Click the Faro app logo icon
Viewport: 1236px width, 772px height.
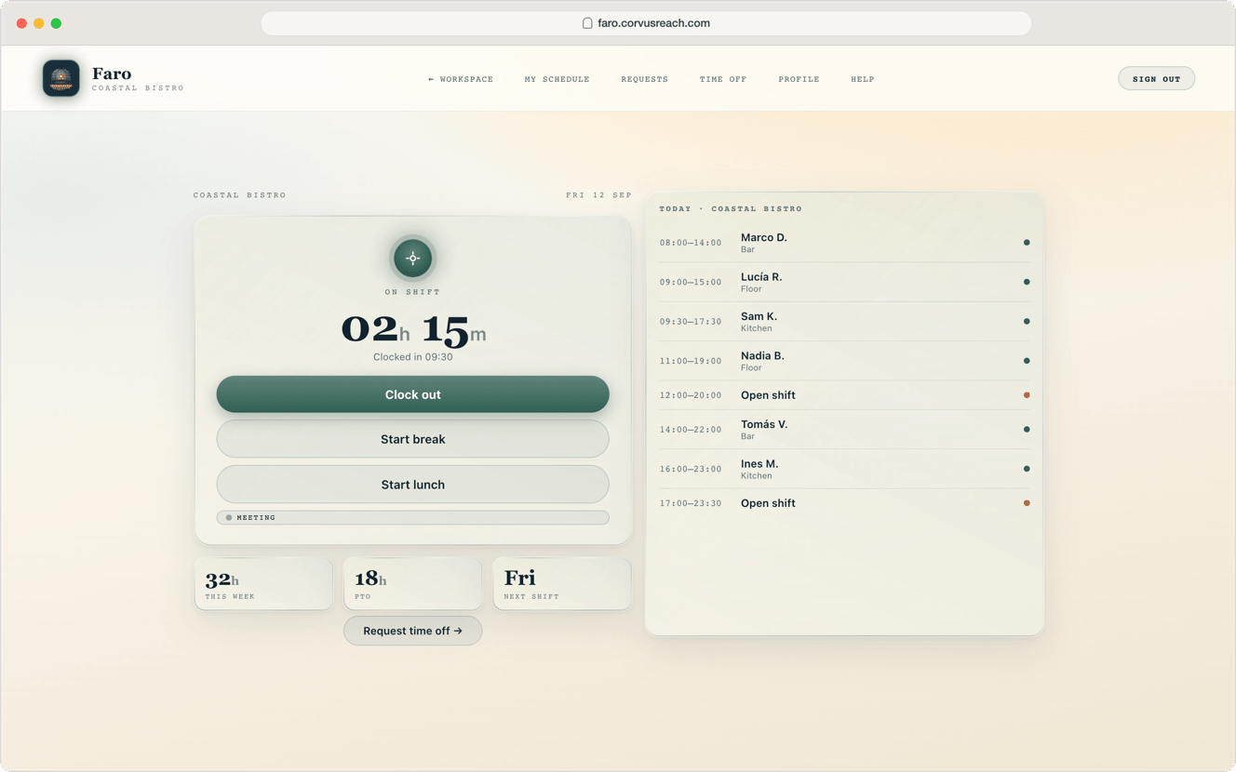coord(61,78)
